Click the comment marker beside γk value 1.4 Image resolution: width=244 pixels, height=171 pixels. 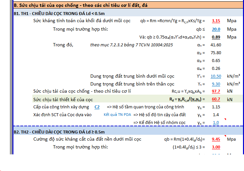(225, 119)
